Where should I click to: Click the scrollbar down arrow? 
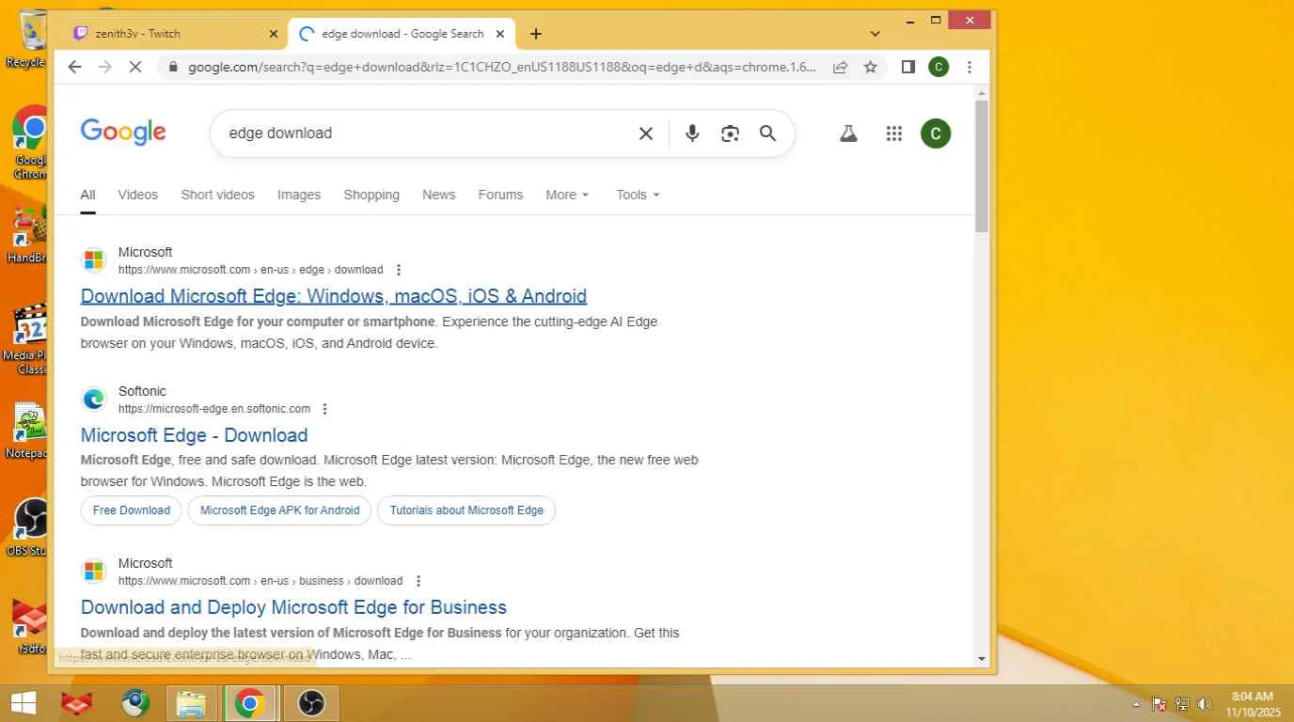click(982, 659)
